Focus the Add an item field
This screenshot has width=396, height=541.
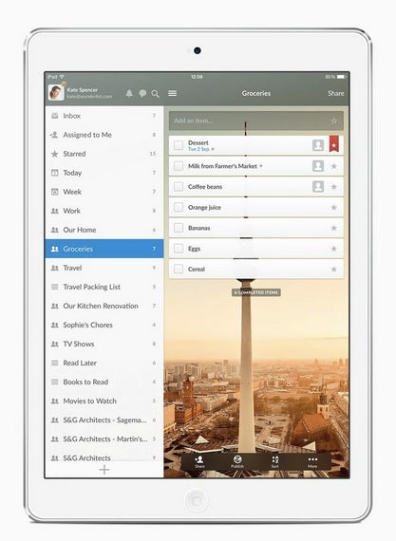coord(256,121)
